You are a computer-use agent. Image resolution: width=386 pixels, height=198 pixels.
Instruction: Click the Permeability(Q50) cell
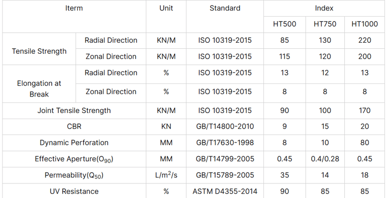click(x=74, y=175)
